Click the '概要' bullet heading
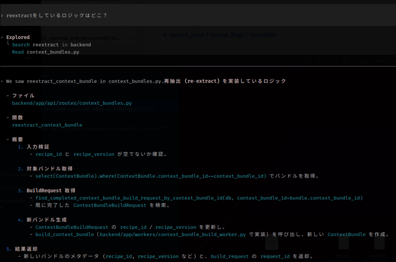The width and height of the screenshot is (396, 262). tap(17, 140)
